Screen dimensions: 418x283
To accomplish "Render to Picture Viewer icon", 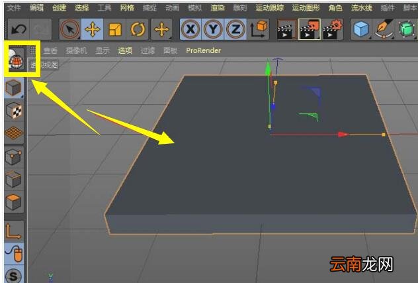I will [x=310, y=29].
